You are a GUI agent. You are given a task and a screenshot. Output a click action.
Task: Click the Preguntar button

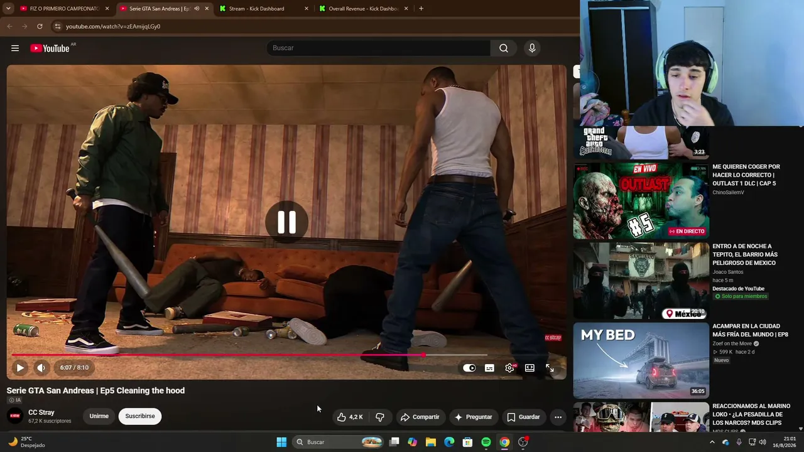(473, 417)
